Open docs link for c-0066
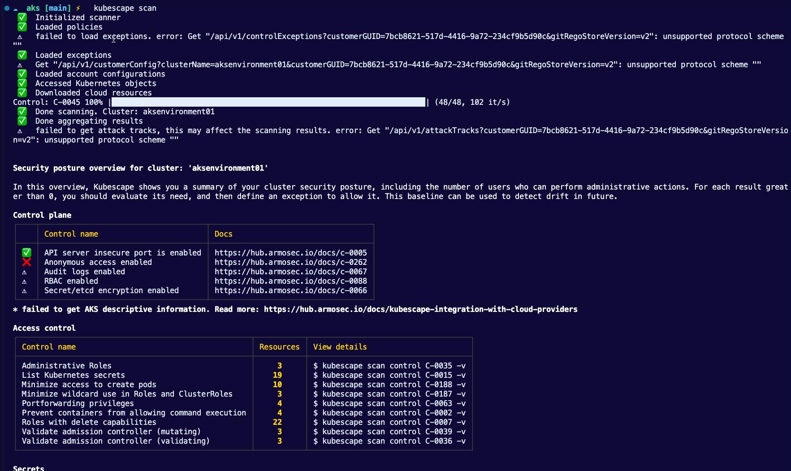791x471 pixels. [x=291, y=290]
